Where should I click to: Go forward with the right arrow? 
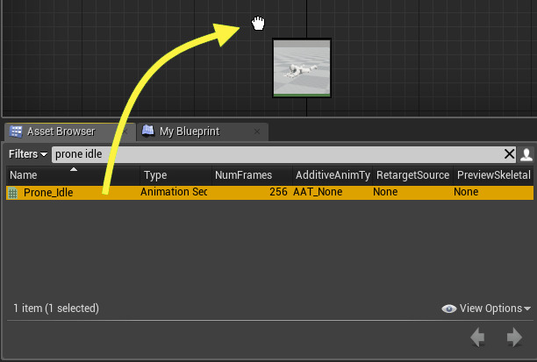pos(514,337)
